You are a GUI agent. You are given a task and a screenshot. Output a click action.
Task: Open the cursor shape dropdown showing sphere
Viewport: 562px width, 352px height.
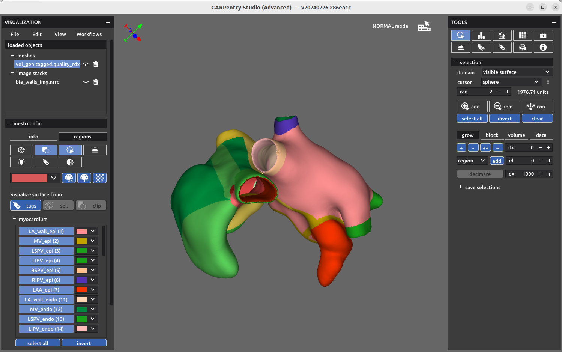tap(511, 82)
